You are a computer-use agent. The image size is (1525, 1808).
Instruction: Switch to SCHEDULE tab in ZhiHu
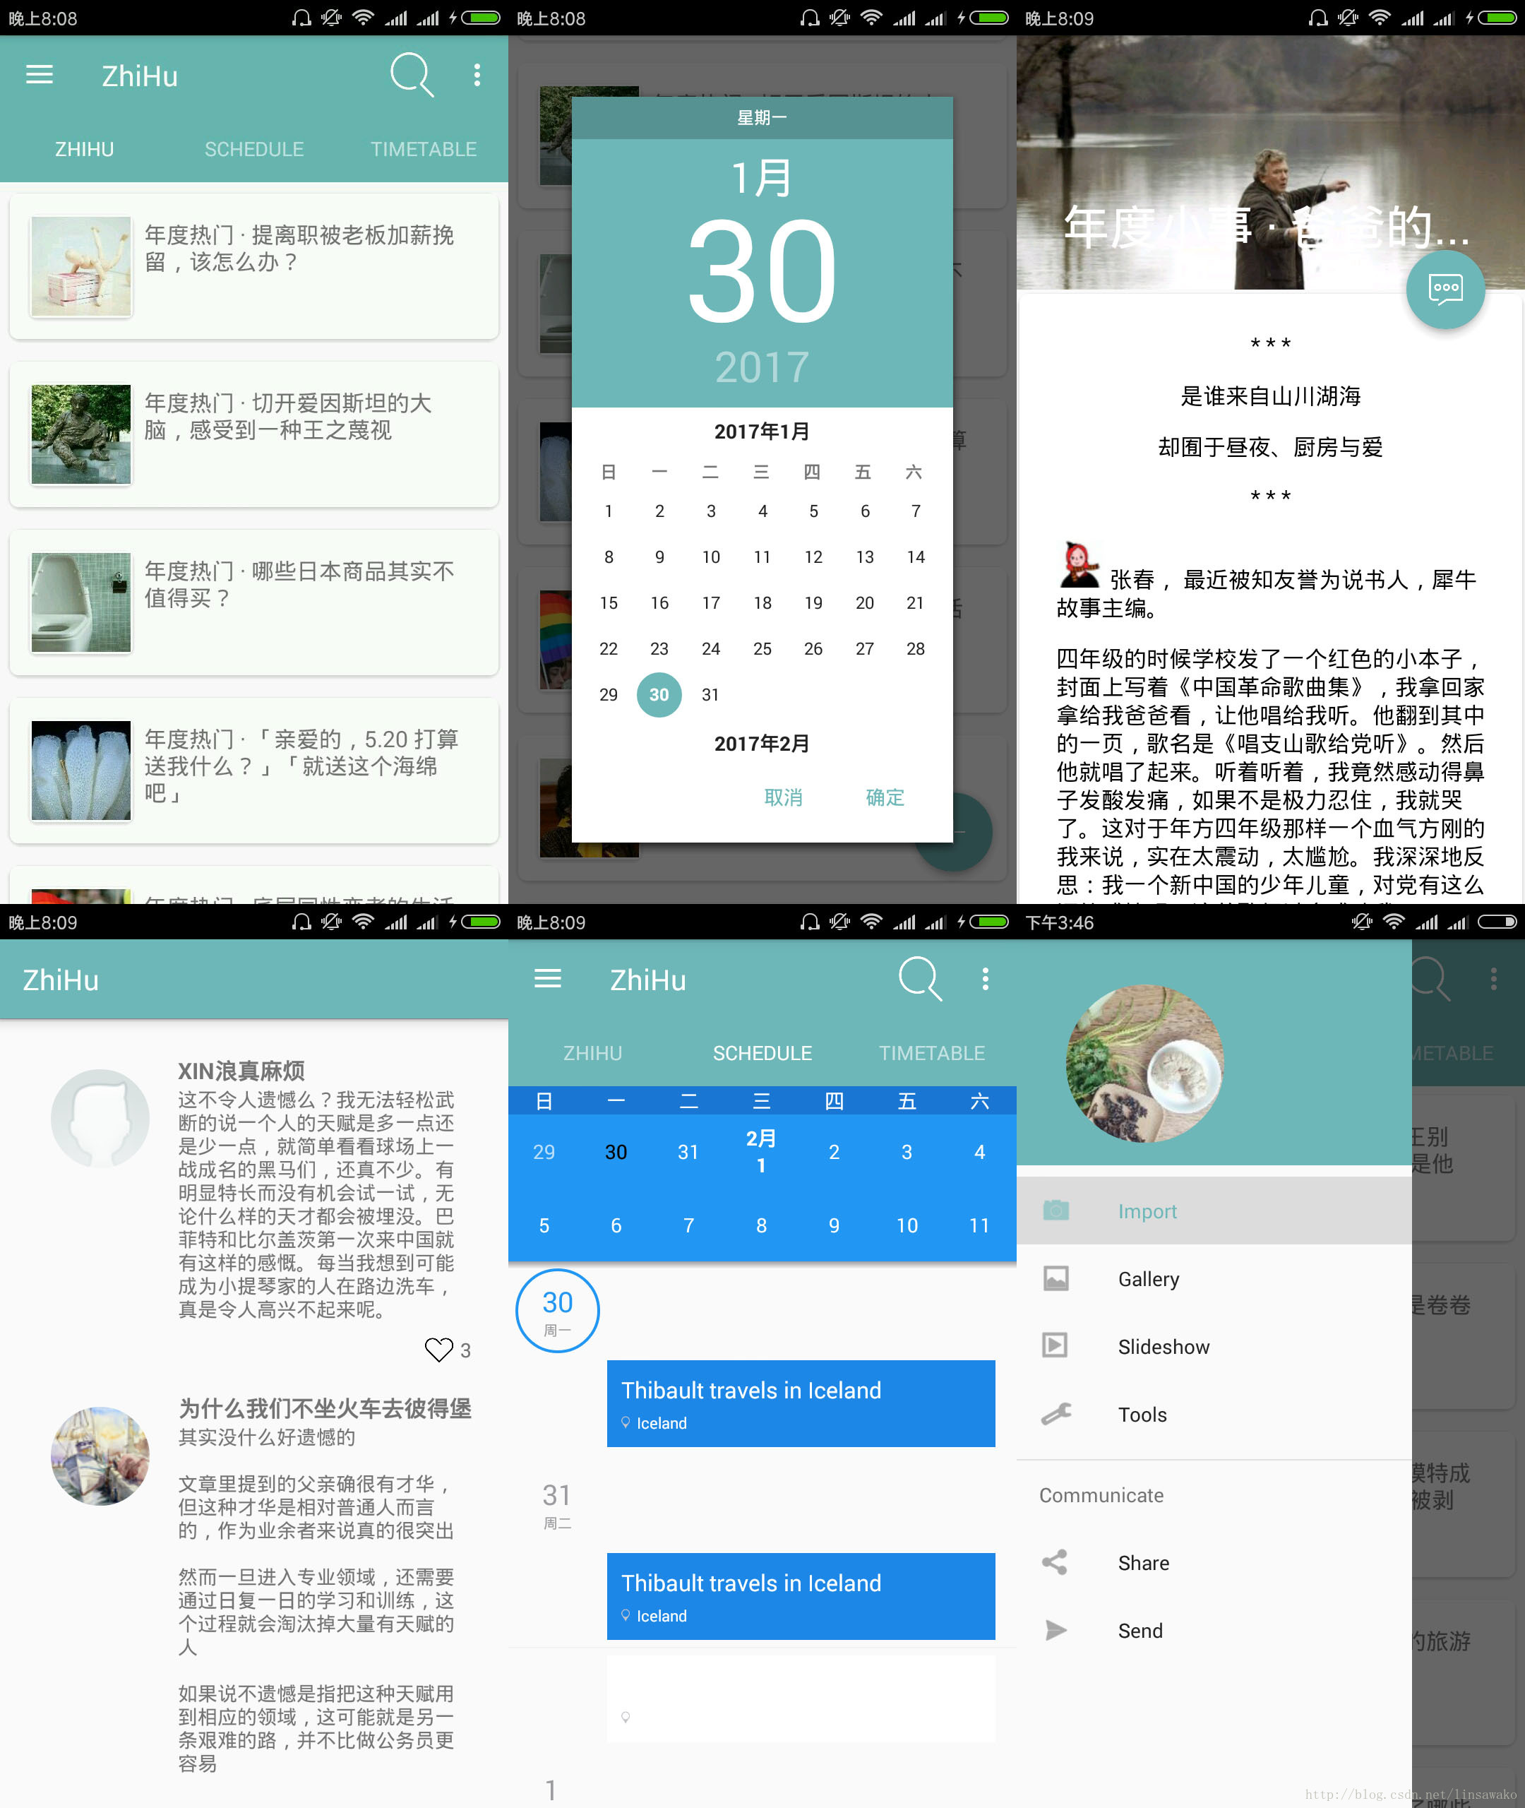coord(254,147)
